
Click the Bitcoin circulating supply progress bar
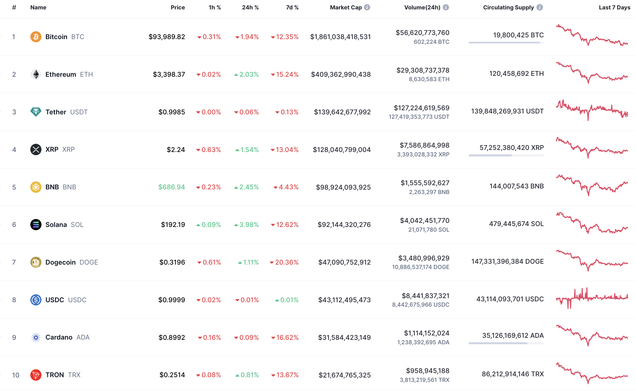click(506, 43)
